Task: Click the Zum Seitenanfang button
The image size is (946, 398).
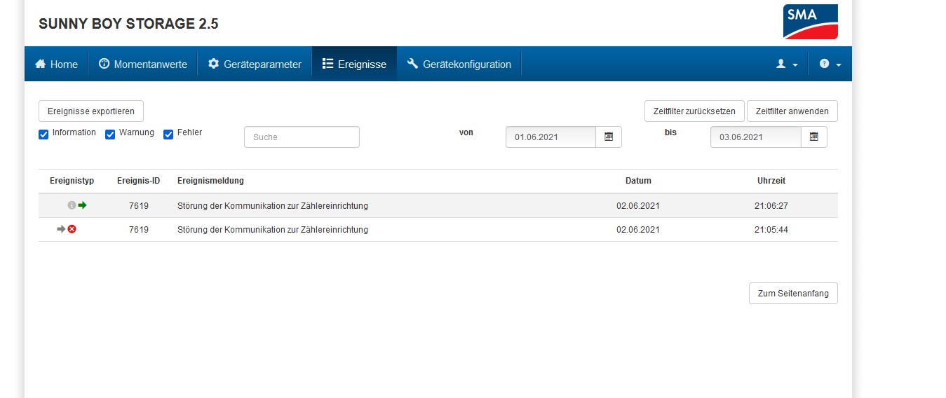Action: [x=793, y=294]
